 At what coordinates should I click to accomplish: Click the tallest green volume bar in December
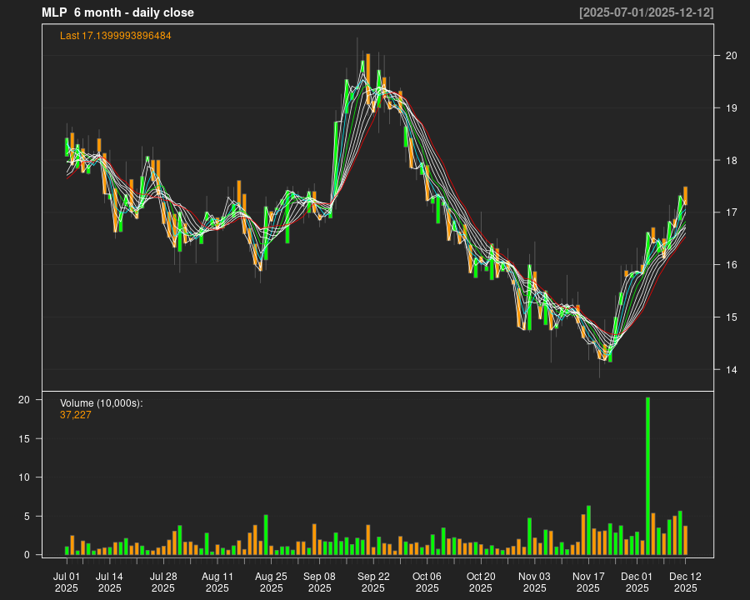pos(647,476)
